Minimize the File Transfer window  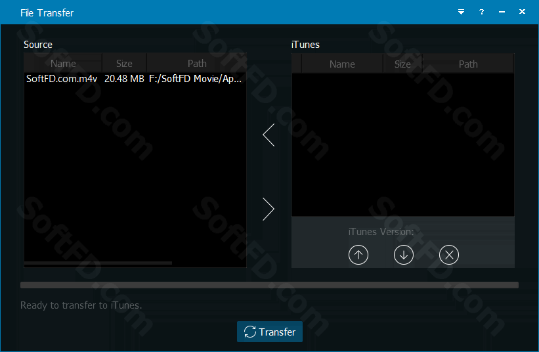click(x=502, y=12)
